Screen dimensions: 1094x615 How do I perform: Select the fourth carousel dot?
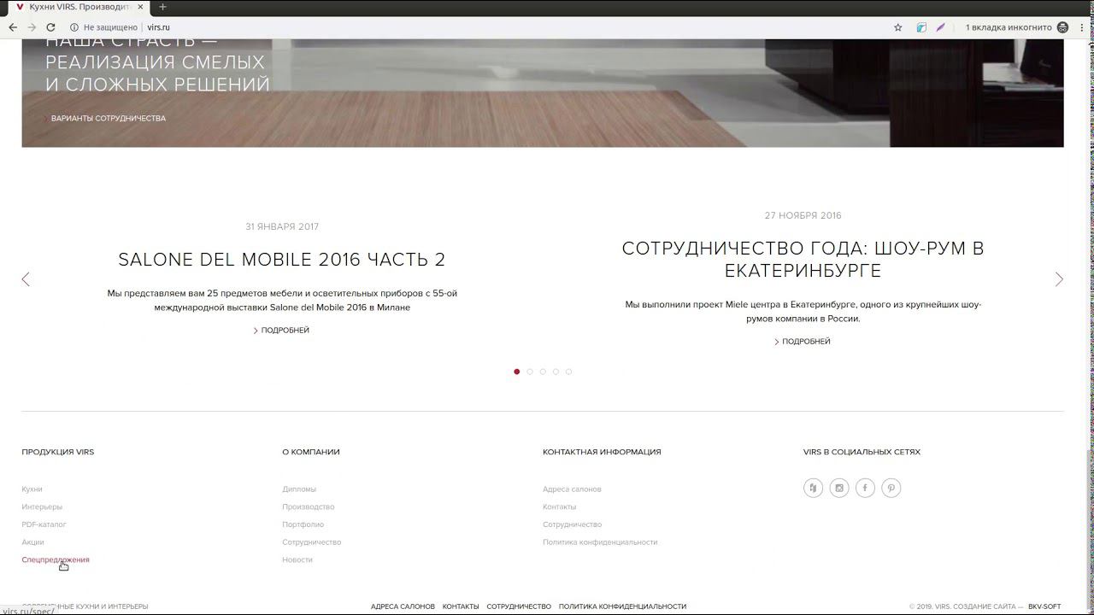coord(556,372)
